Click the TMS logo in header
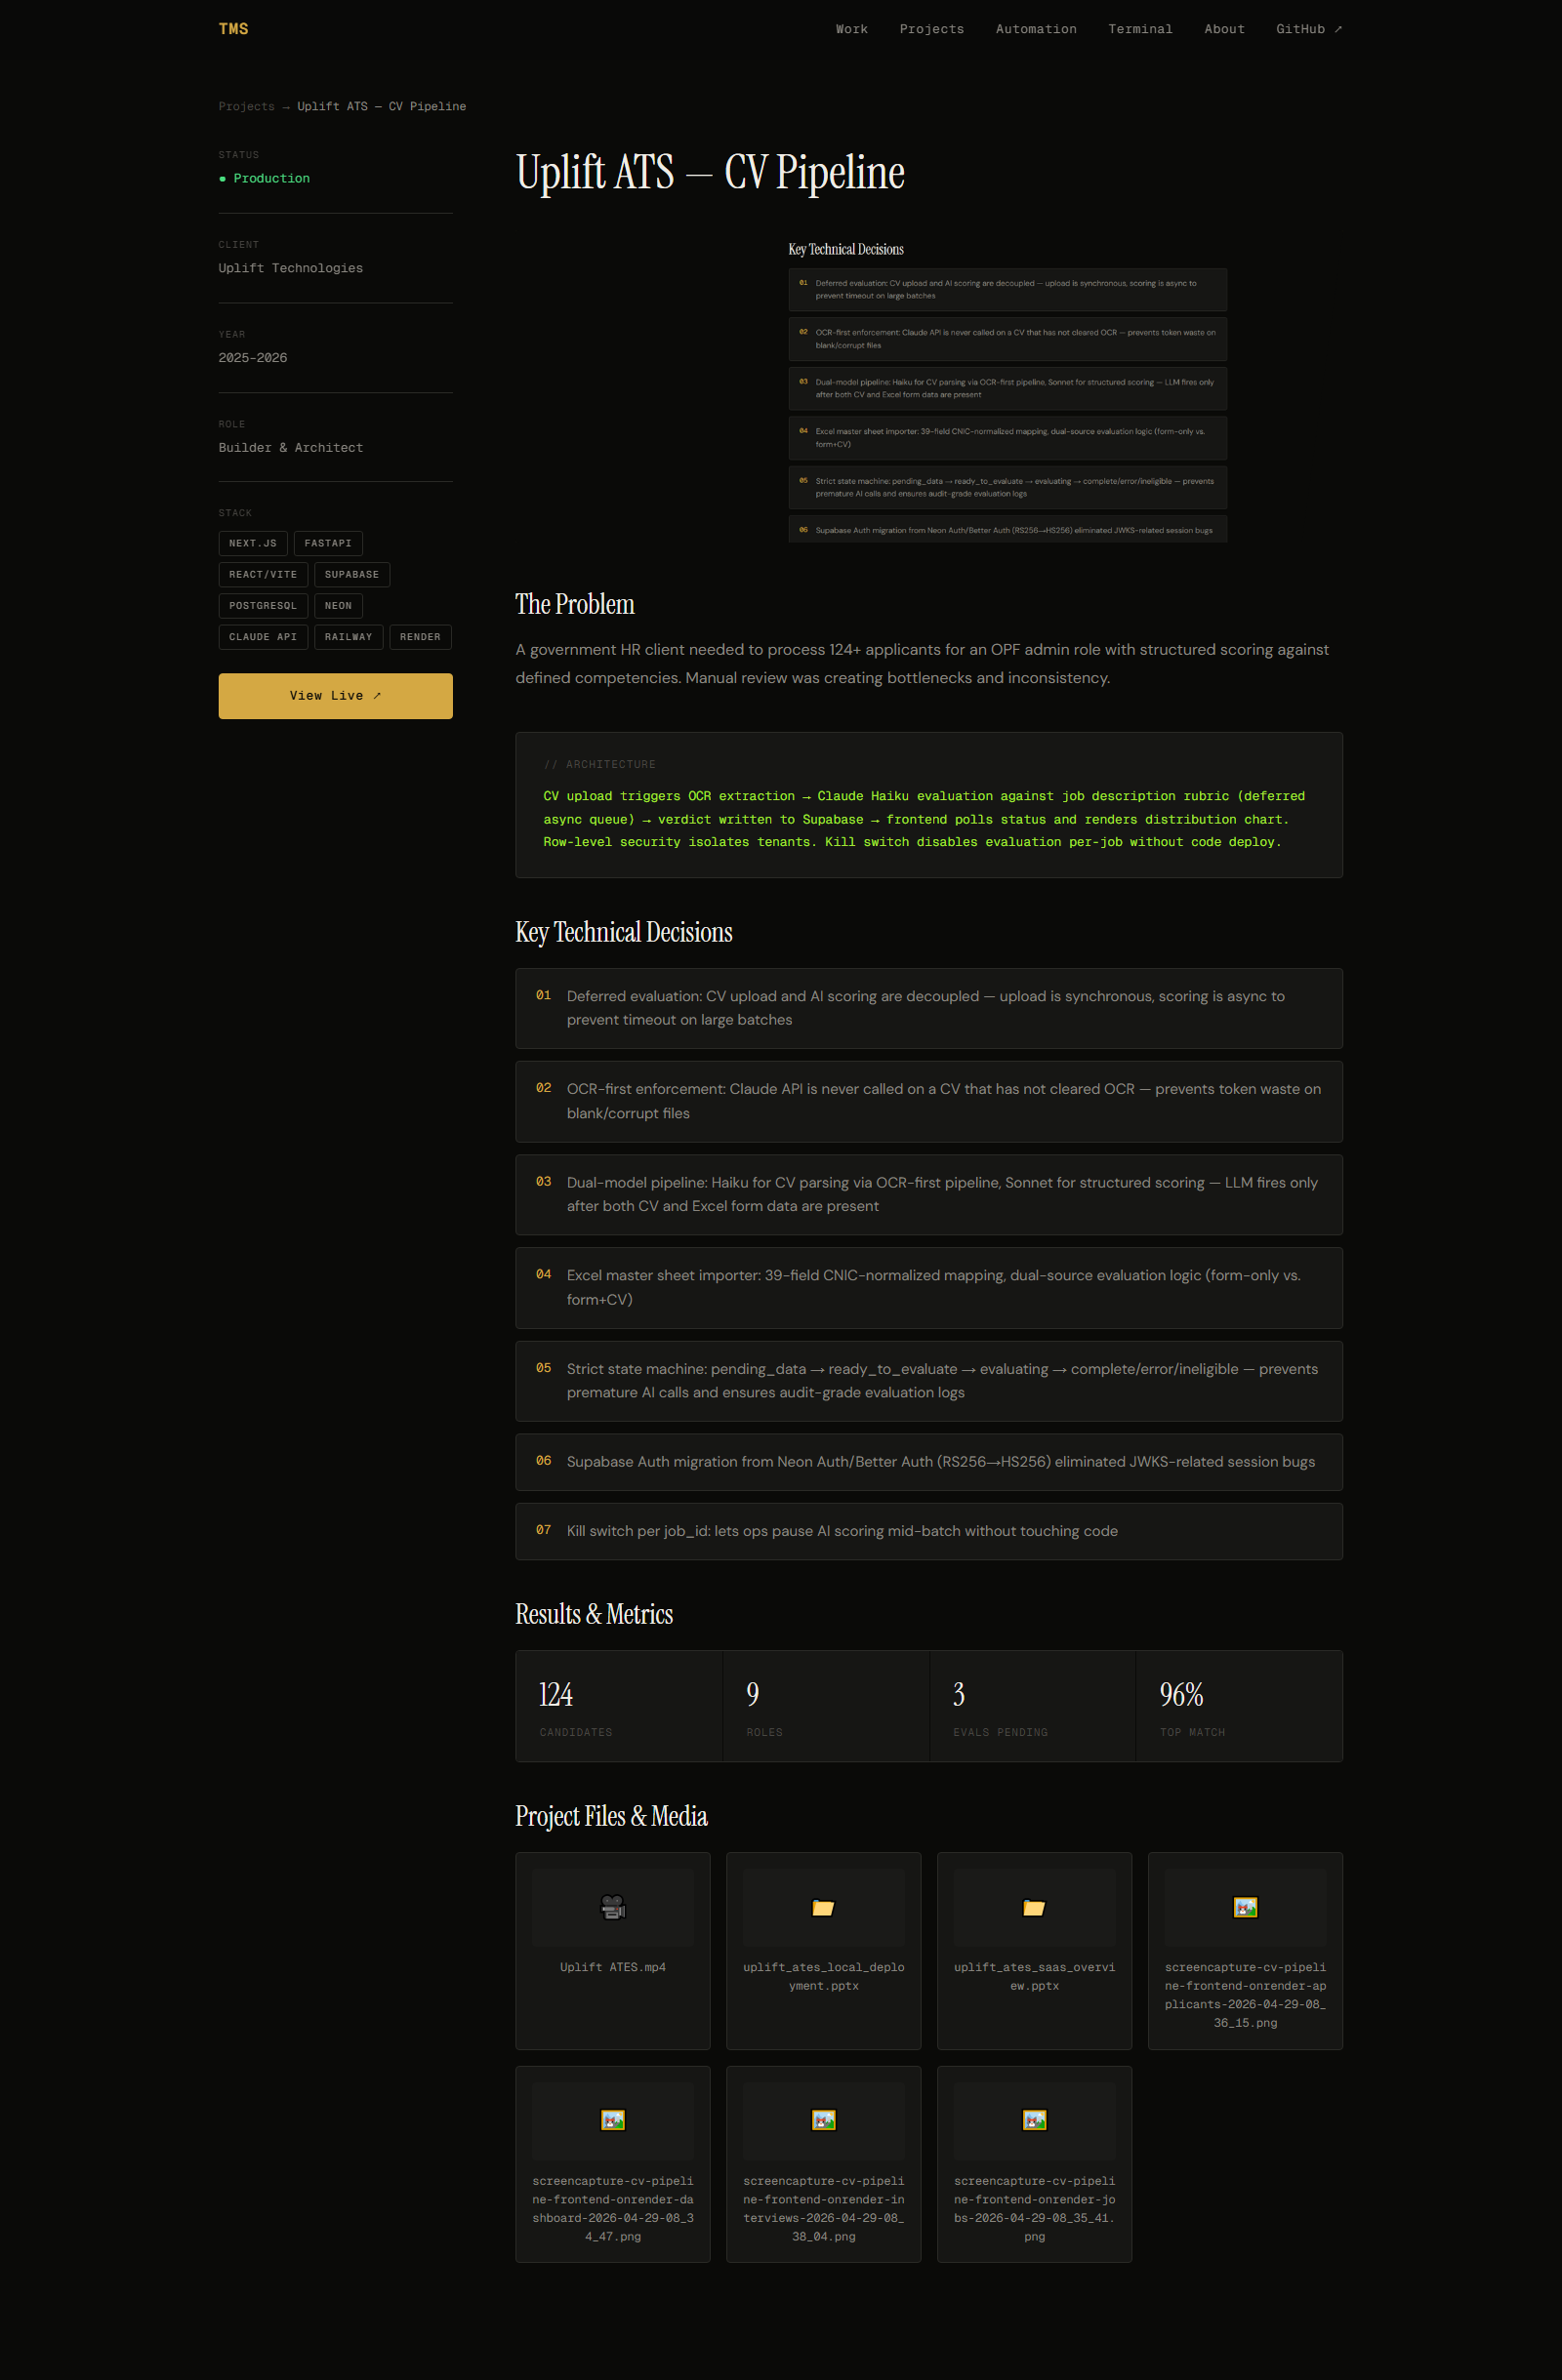1562x2380 pixels. pos(233,29)
